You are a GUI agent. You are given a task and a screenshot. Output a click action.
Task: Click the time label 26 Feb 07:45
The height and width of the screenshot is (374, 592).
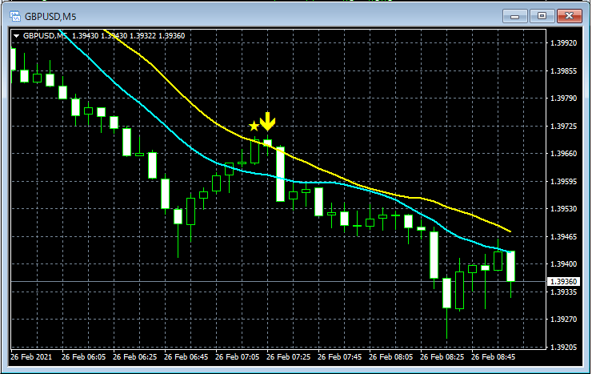point(339,356)
